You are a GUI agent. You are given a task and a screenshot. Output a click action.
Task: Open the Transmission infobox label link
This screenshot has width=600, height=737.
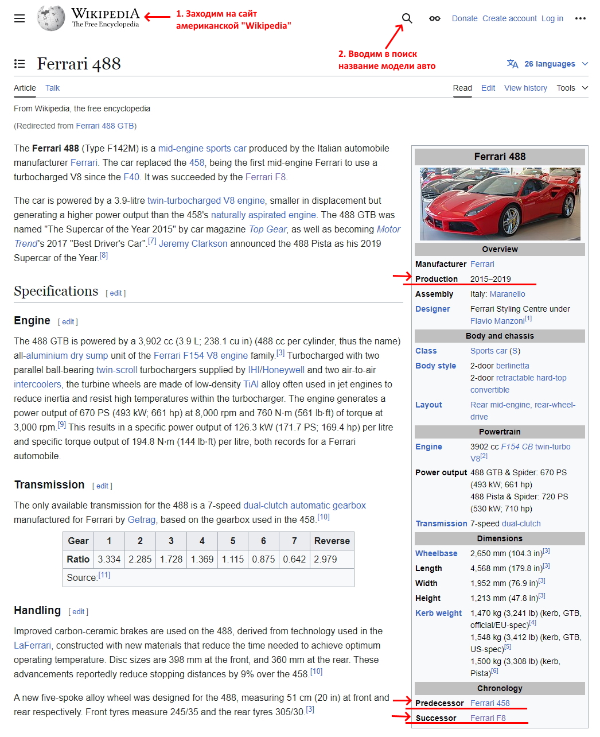click(442, 523)
